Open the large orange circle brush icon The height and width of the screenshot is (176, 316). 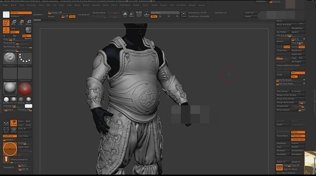[x=10, y=149]
